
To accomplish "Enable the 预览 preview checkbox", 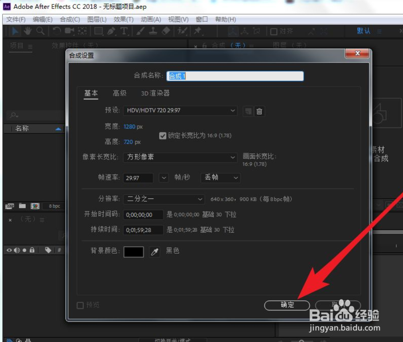I will click(80, 305).
